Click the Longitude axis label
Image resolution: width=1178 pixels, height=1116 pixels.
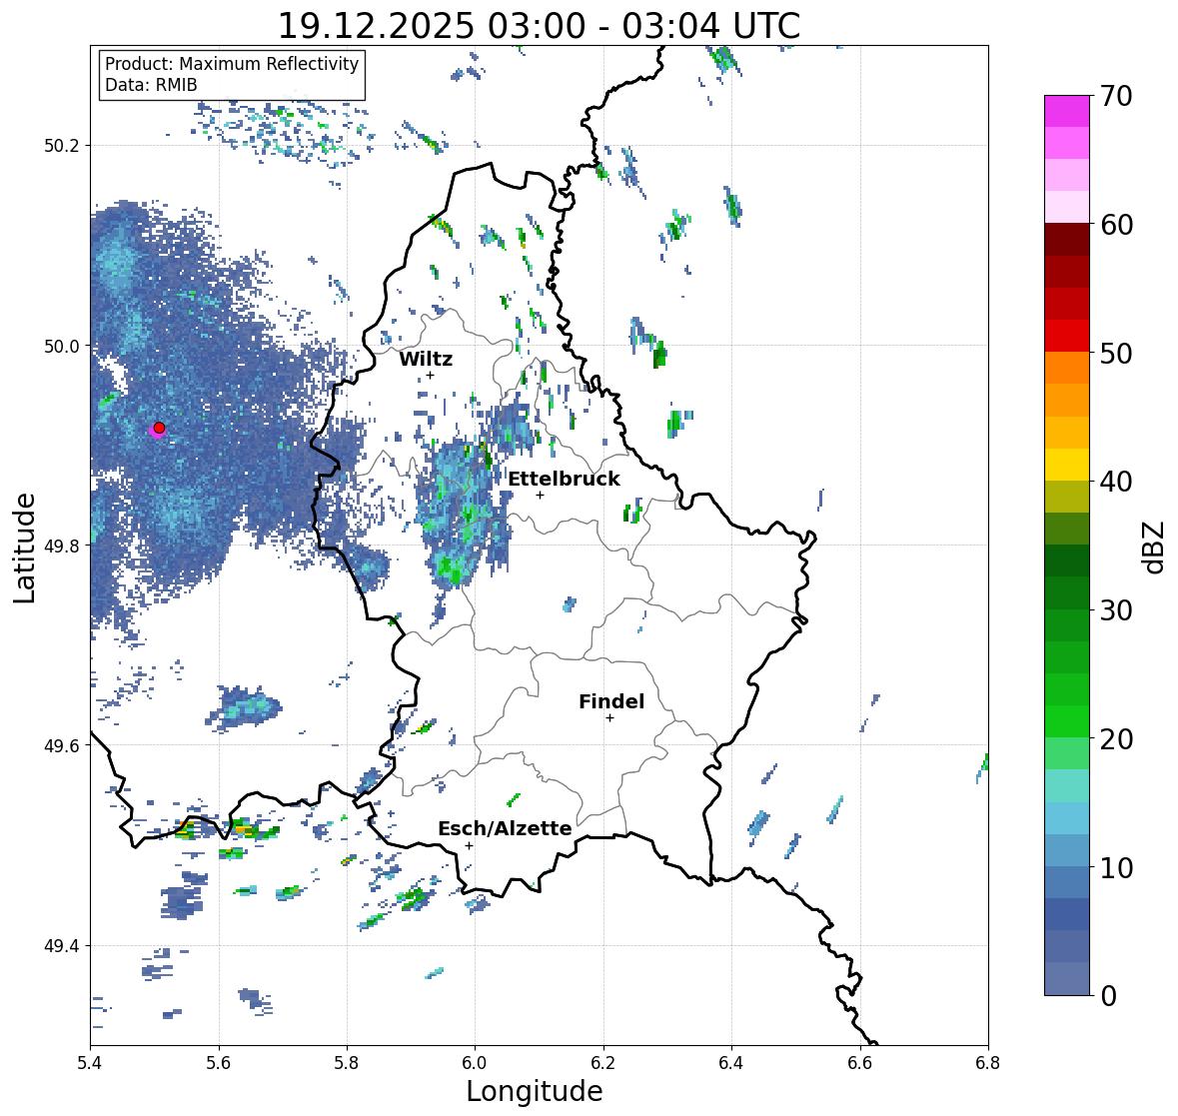535,1091
